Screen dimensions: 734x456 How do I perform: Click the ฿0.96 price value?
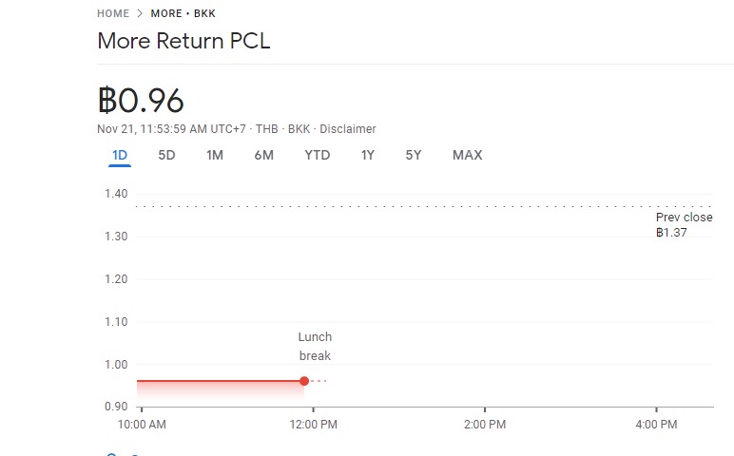pyautogui.click(x=141, y=100)
